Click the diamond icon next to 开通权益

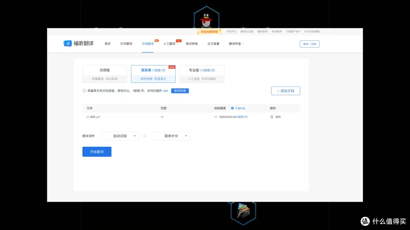(x=232, y=108)
